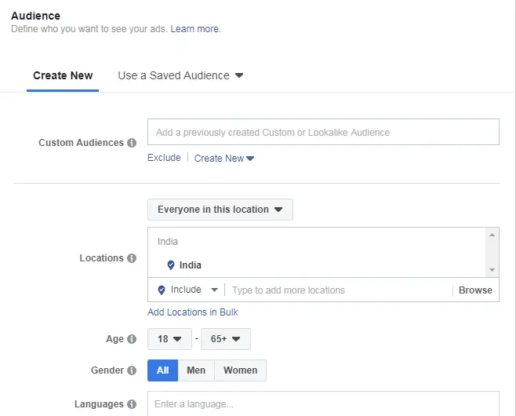Screen dimensions: 516x416
Task: Click the info icon beside Age
Action: pos(132,339)
